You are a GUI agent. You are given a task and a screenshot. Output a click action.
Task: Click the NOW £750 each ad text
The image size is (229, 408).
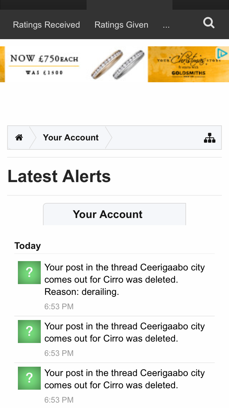[x=44, y=58]
